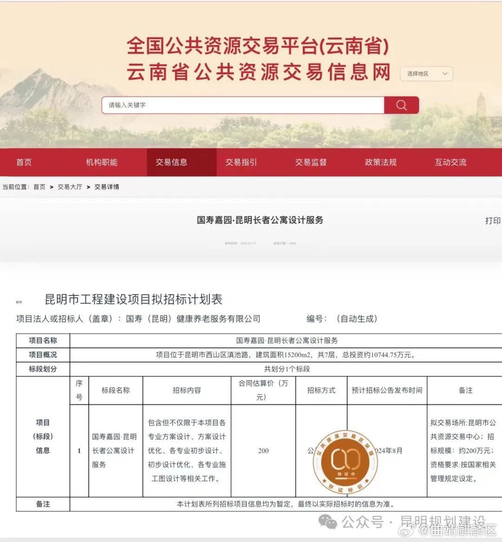Switch to the 交易监督 nav tab
The width and height of the screenshot is (502, 542).
tap(311, 162)
